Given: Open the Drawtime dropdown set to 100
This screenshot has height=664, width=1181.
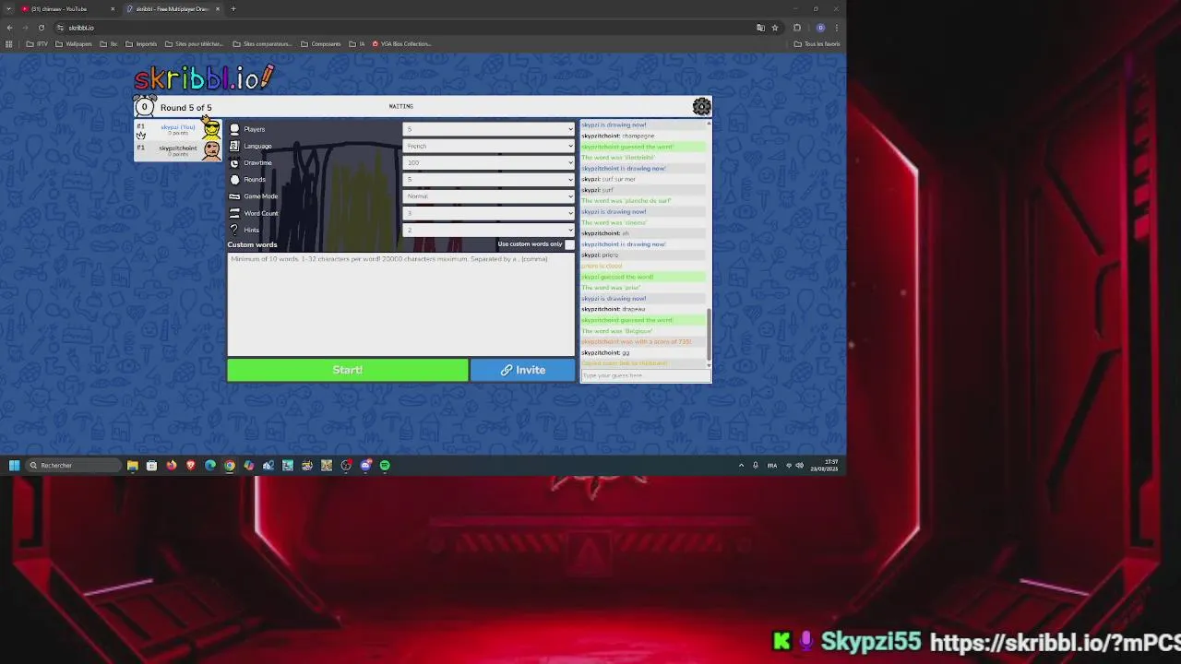Looking at the screenshot, I should (x=489, y=162).
